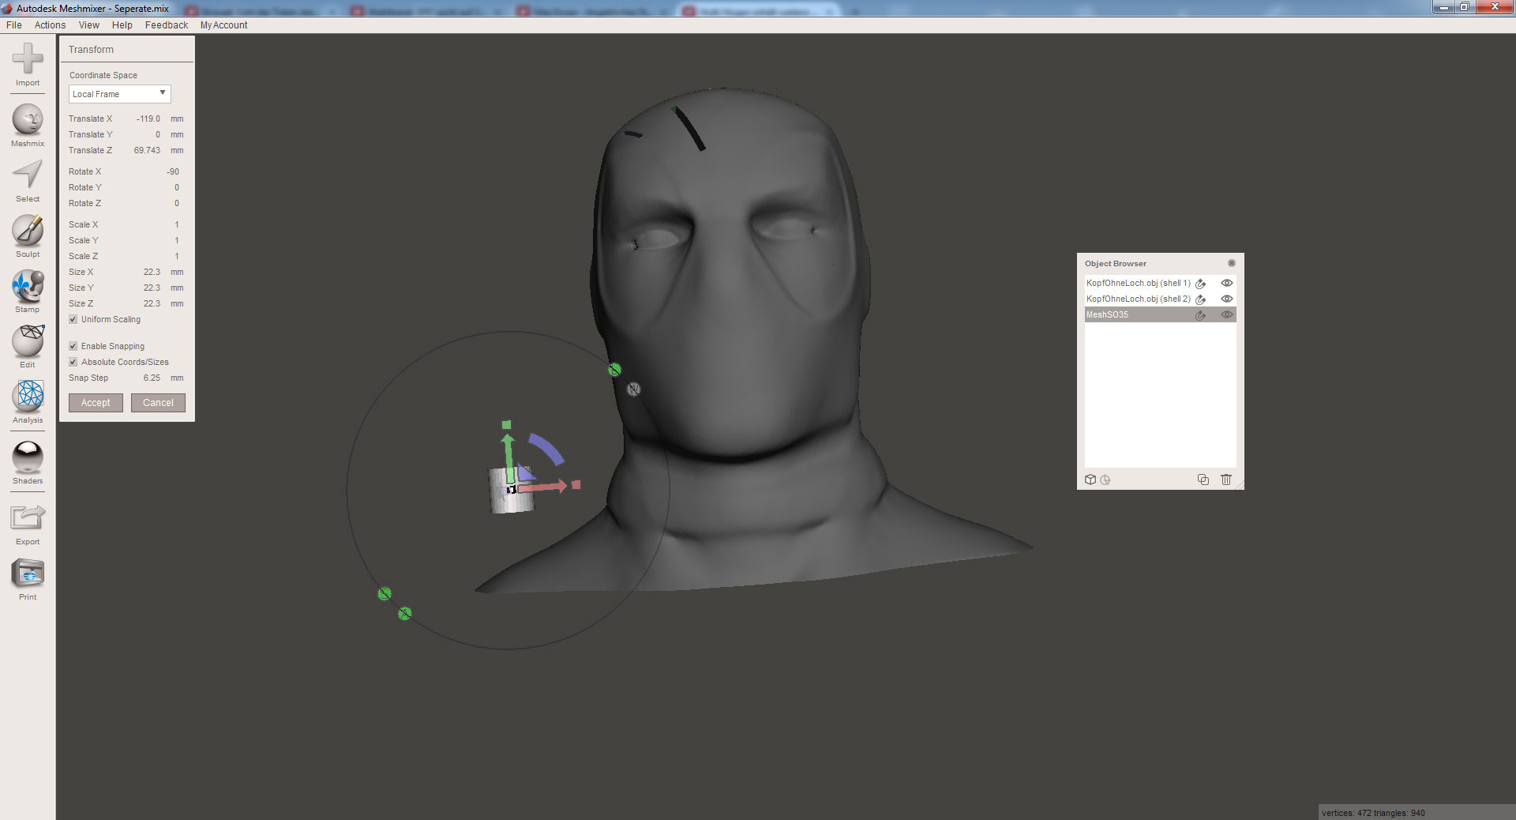The height and width of the screenshot is (820, 1516).
Task: Delete object with Object Browser trash icon
Action: pos(1226,480)
